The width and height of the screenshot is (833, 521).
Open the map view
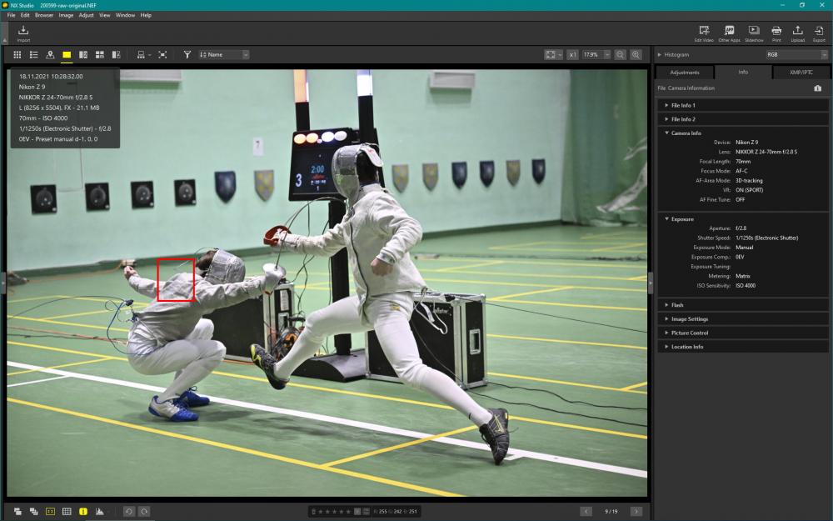pyautogui.click(x=50, y=55)
